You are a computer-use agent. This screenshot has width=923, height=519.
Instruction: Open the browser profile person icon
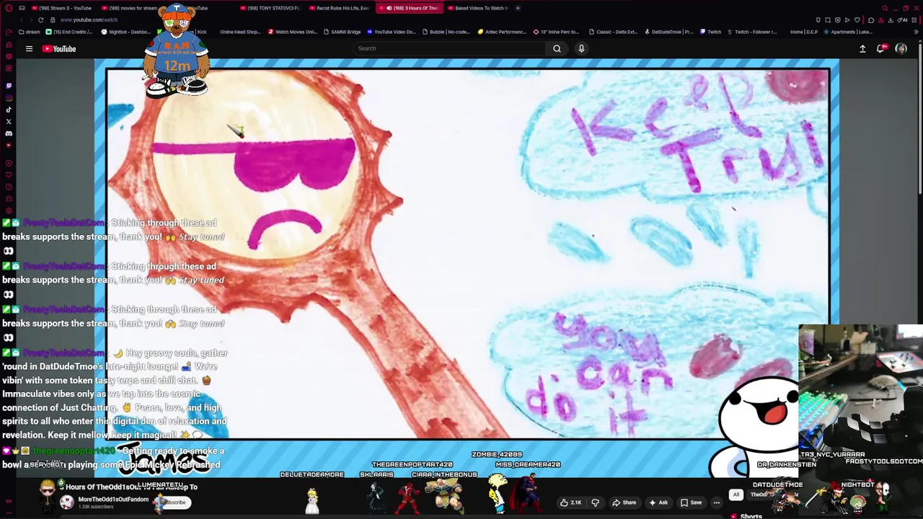[880, 19]
